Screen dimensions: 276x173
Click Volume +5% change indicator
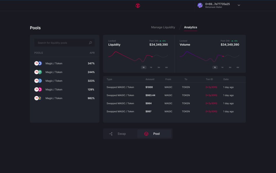[x=234, y=41]
